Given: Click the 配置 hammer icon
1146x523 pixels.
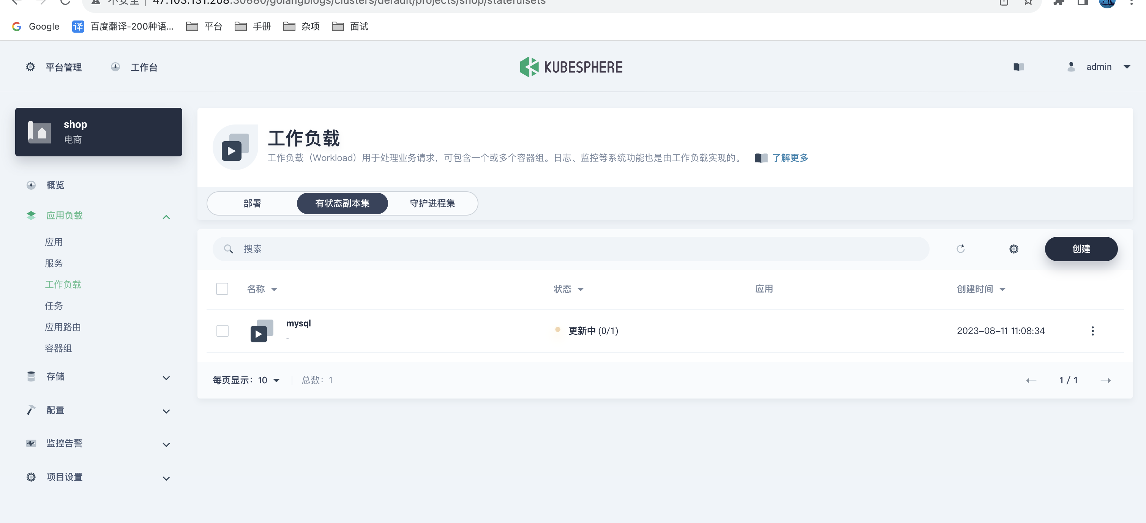Looking at the screenshot, I should tap(31, 410).
